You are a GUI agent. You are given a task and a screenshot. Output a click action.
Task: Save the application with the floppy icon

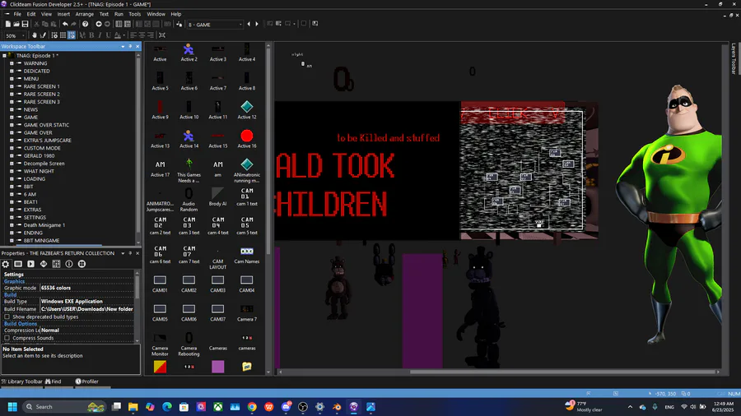point(25,24)
